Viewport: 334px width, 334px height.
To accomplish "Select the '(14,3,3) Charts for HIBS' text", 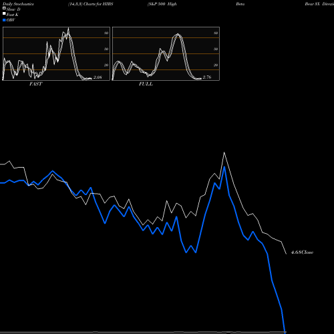I will click(x=91, y=4).
